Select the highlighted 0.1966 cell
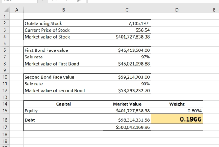 click(177, 119)
